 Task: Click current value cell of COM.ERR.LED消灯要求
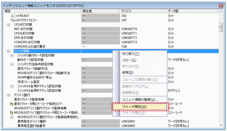(100, 47)
